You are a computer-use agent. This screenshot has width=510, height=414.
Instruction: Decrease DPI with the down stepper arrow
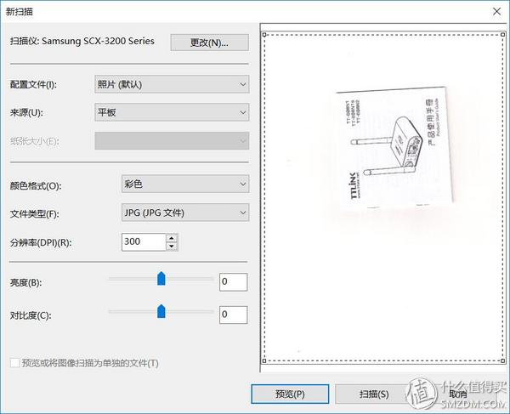pos(172,247)
